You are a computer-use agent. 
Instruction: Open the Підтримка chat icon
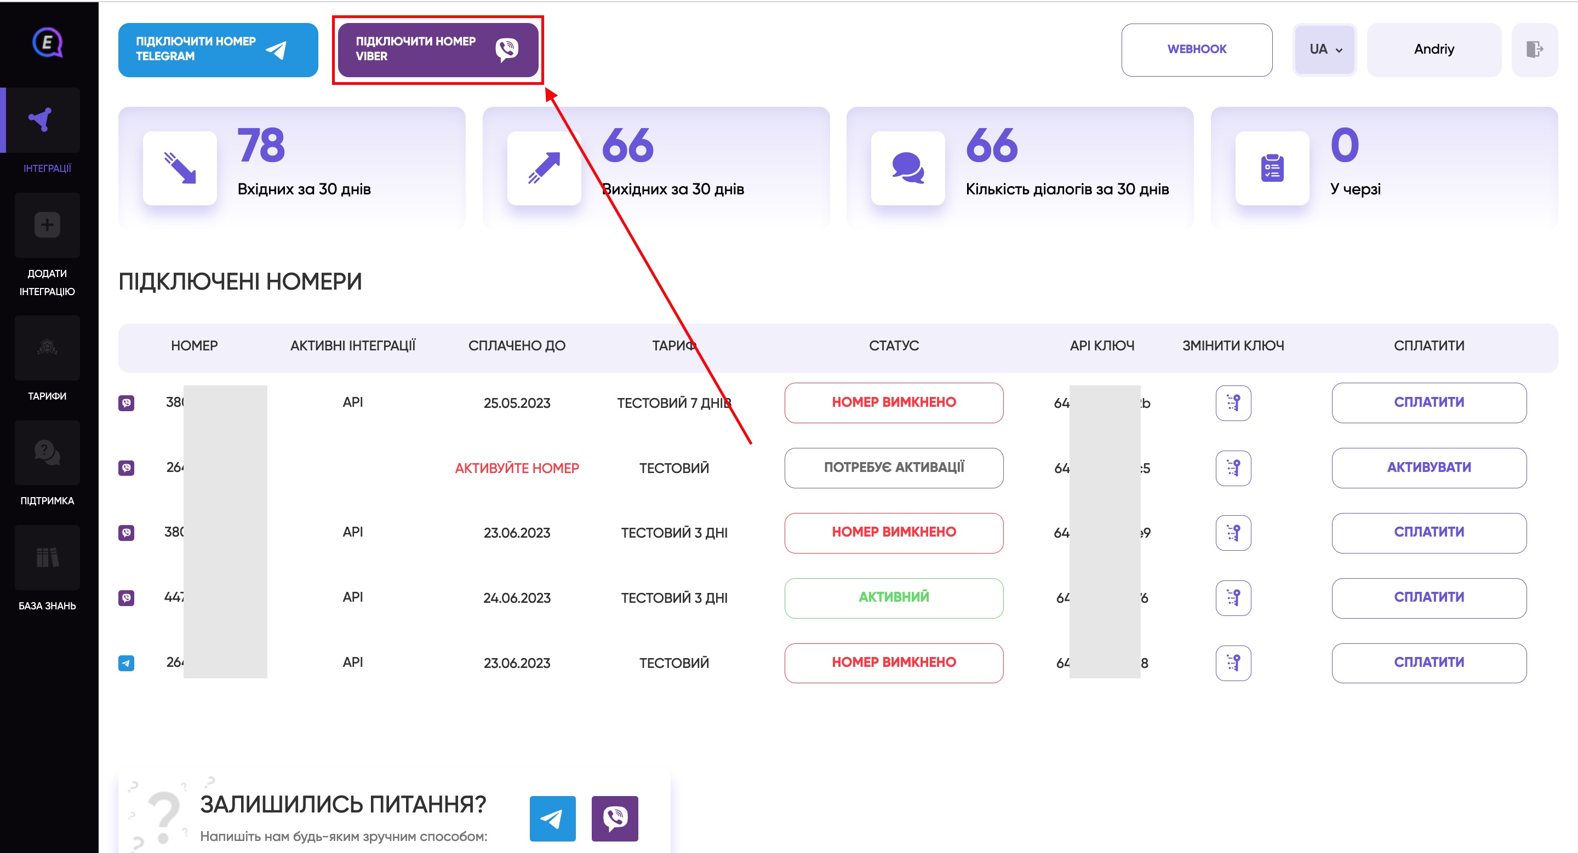(x=47, y=453)
